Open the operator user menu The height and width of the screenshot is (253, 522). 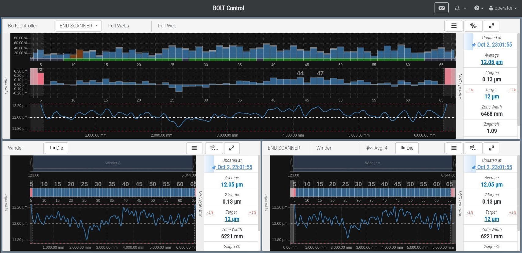pyautogui.click(x=503, y=8)
